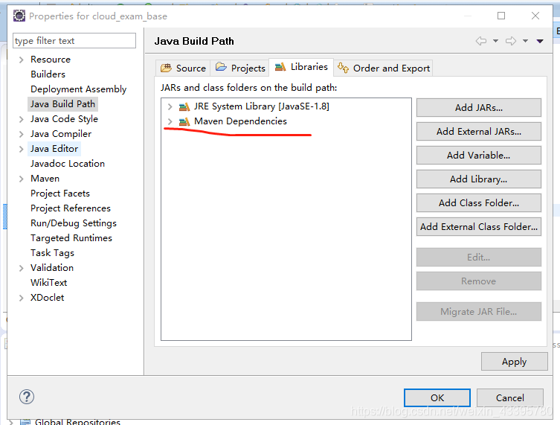
Task: Click the Add JARs... button
Action: tap(479, 108)
